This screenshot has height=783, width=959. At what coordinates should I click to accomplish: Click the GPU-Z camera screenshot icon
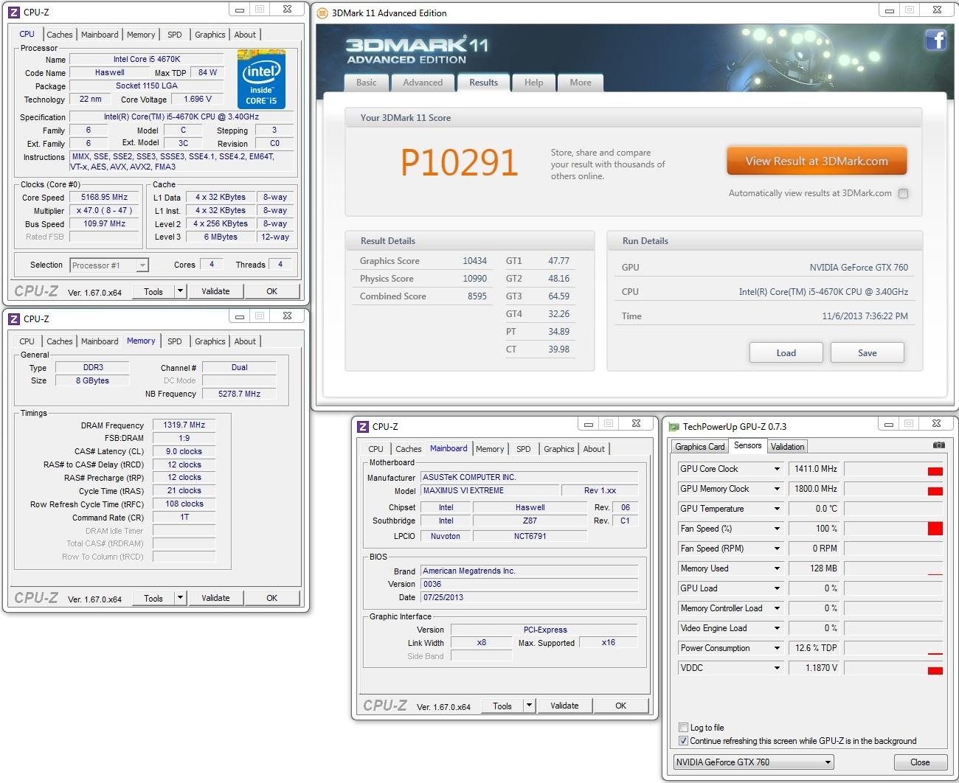coord(938,445)
